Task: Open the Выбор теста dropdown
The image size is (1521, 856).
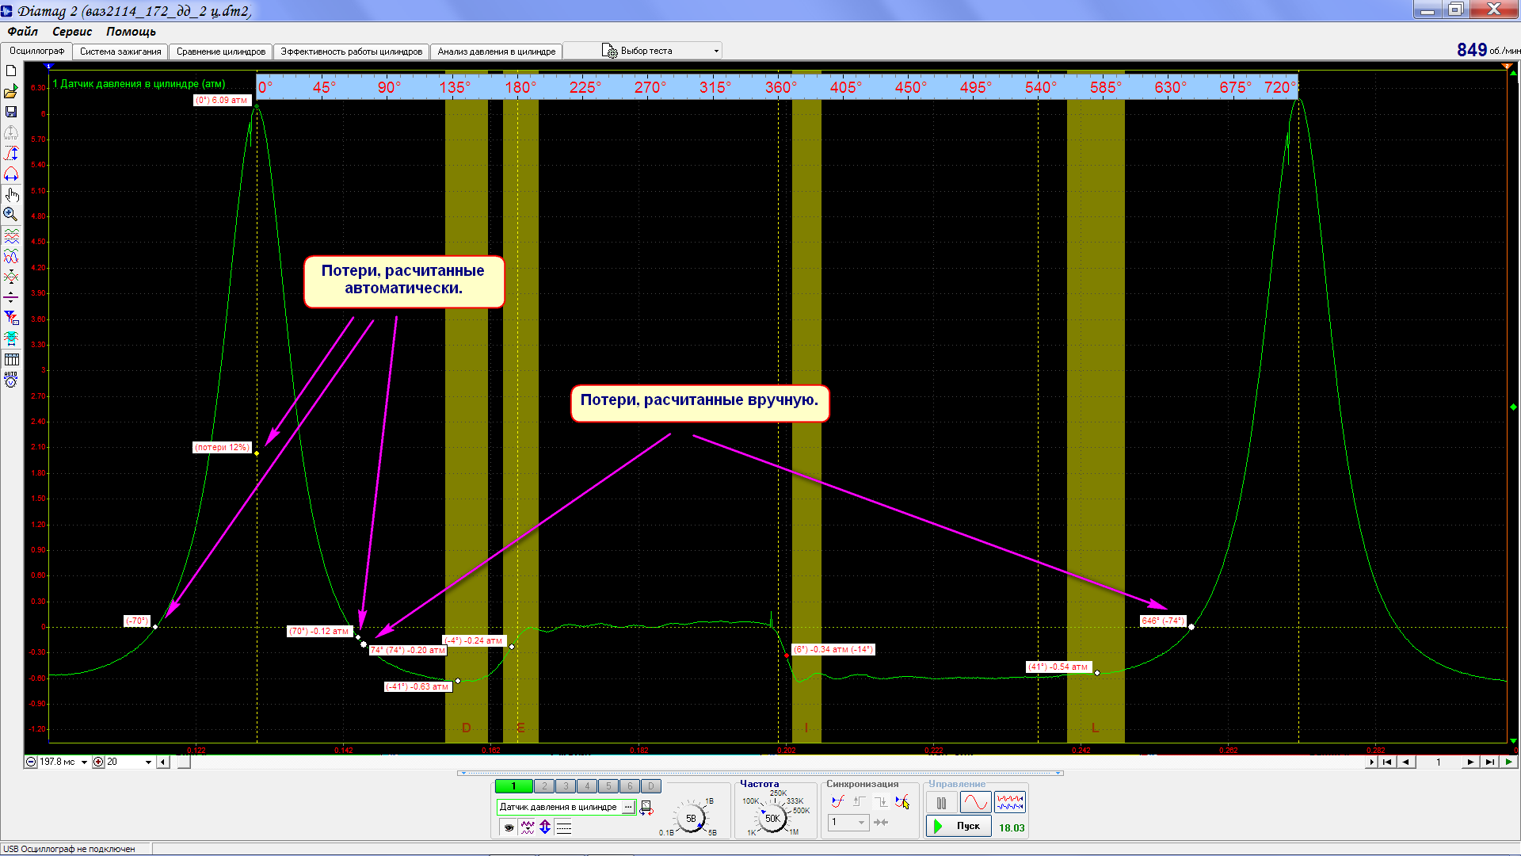Action: tap(642, 51)
